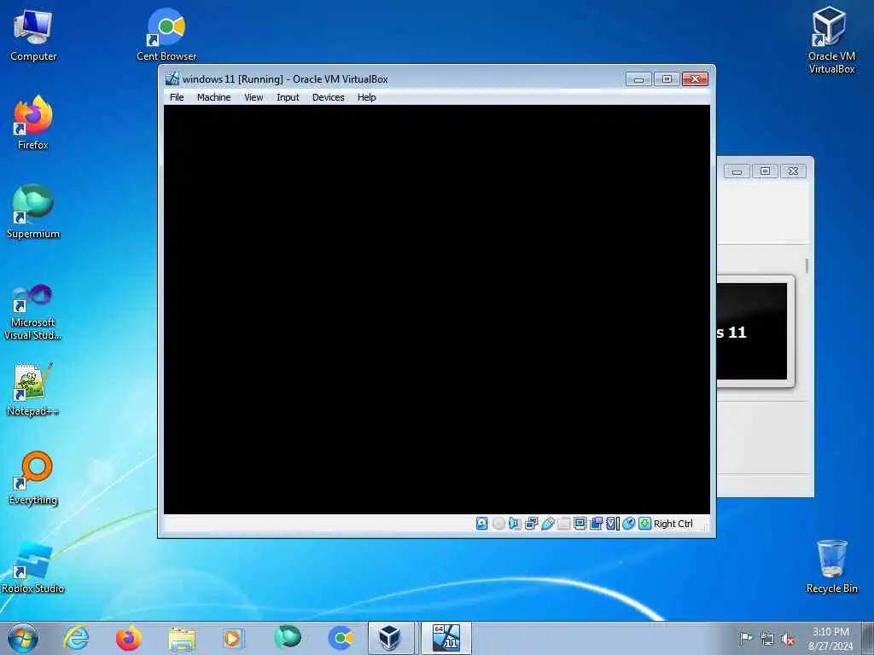The height and width of the screenshot is (655, 874).
Task: Close the background VirtualBox Manager window
Action: point(793,171)
